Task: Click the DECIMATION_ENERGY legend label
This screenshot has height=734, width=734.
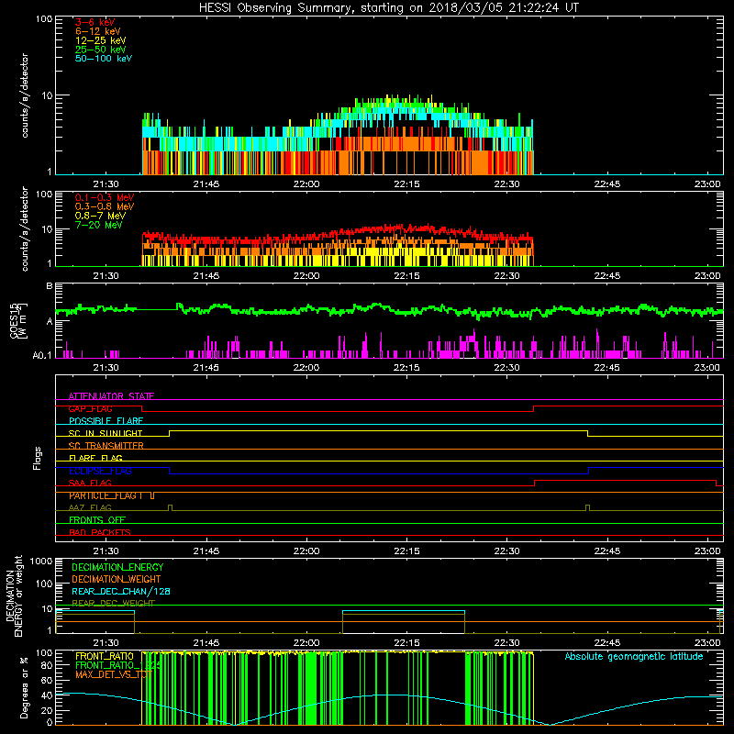Action: pos(117,567)
